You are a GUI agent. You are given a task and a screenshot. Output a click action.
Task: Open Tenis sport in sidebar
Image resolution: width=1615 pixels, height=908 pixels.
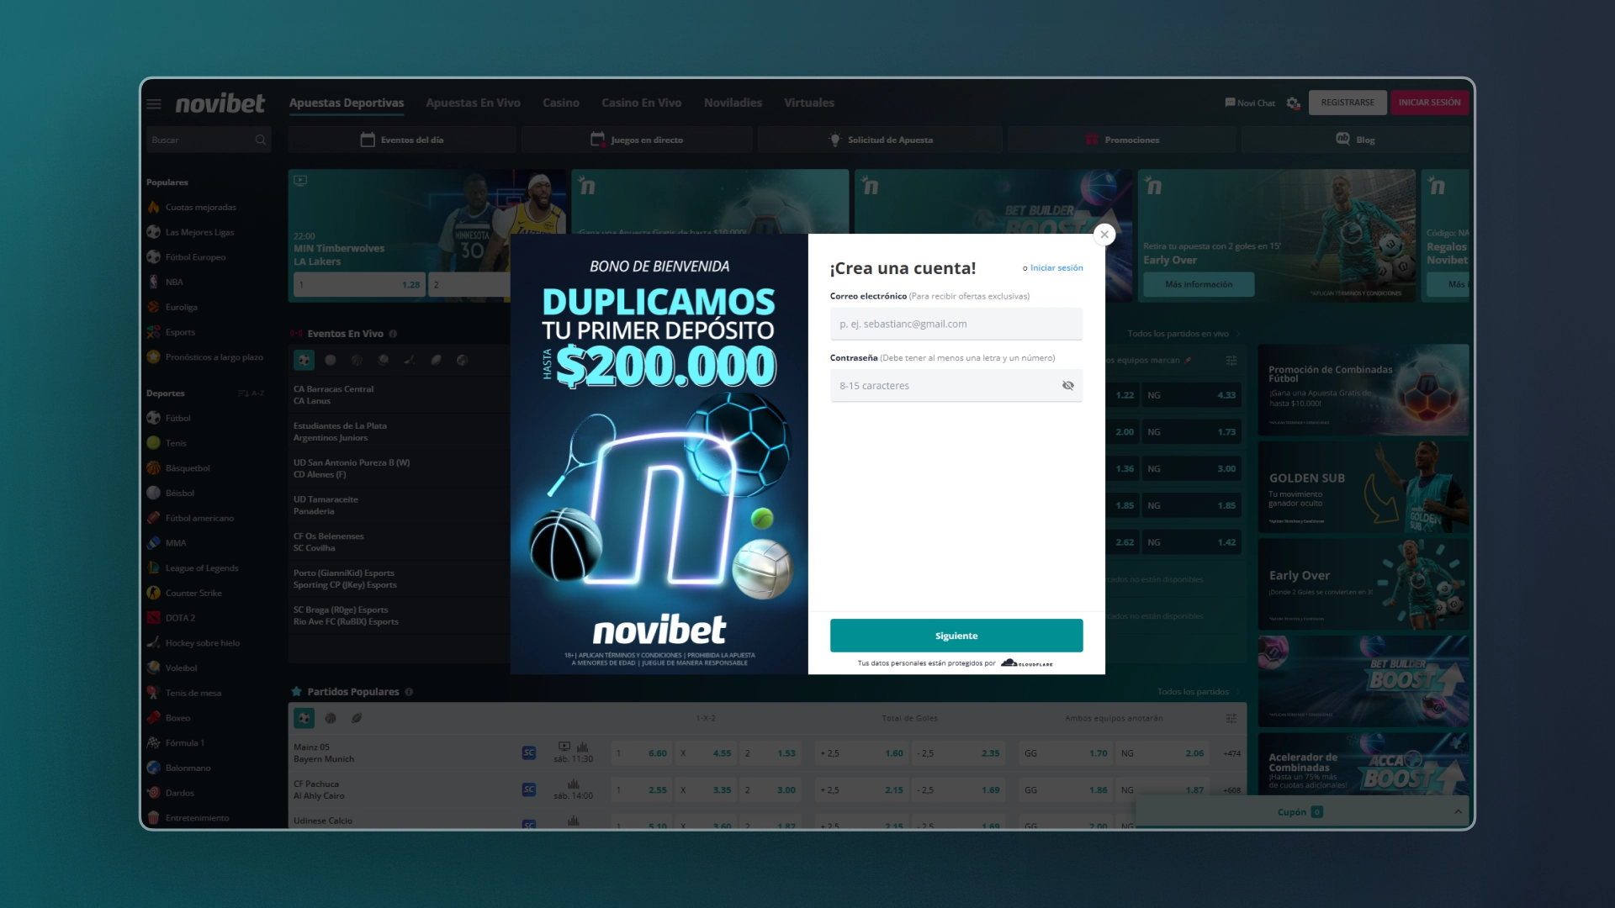pyautogui.click(x=176, y=443)
